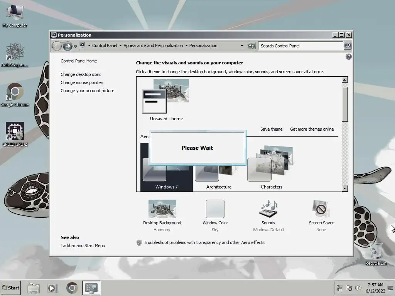Open Desktop Background settings

(x=162, y=216)
